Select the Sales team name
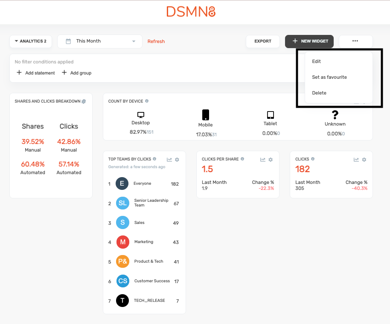 click(139, 223)
